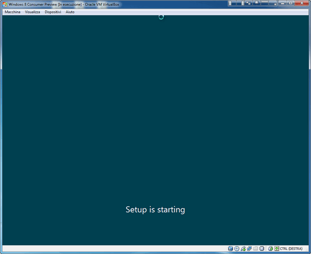Snap window to left half button
This screenshot has width=311, height=254.
pyautogui.click(x=232, y=3)
